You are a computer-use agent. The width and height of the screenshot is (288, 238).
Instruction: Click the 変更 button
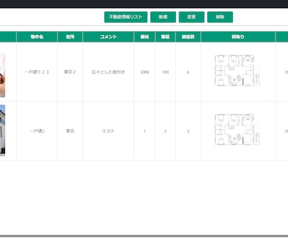(x=192, y=17)
